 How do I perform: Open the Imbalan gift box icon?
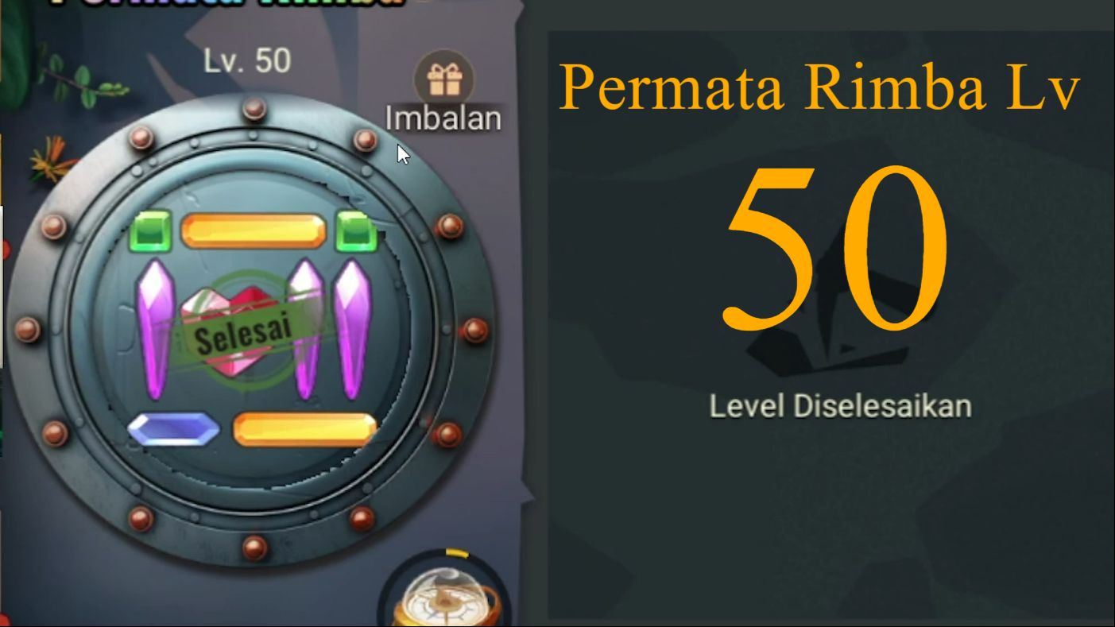(x=443, y=79)
